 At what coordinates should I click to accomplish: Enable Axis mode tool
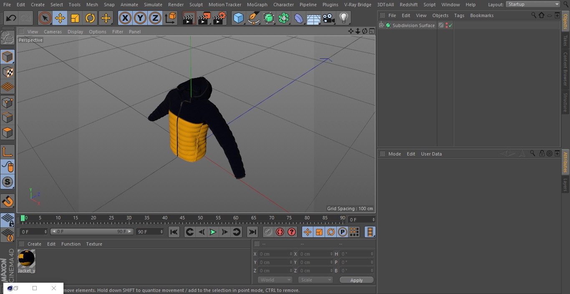tap(8, 152)
